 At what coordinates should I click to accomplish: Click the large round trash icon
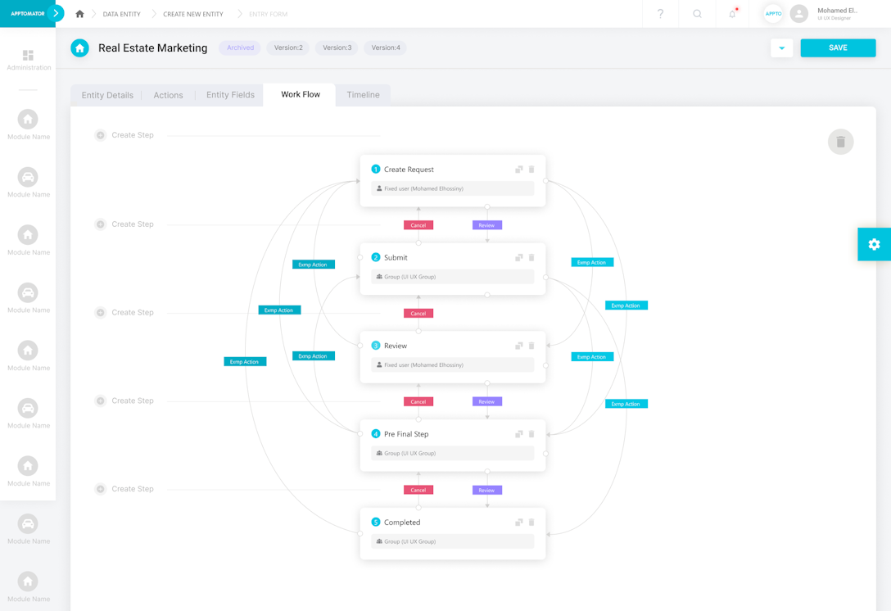(x=840, y=142)
